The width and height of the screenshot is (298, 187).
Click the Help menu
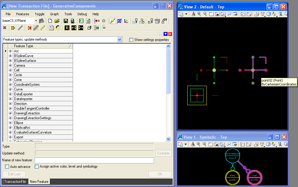96,14
